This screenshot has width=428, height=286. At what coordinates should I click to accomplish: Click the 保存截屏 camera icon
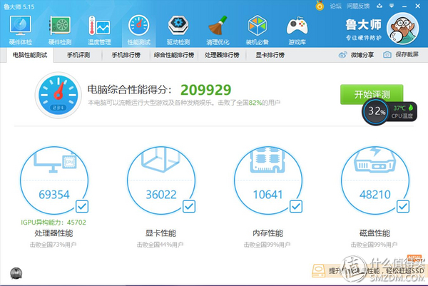tap(387, 55)
